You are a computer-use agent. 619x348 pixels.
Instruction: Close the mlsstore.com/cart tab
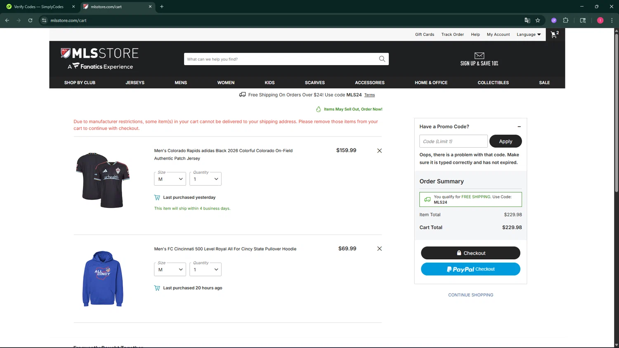pos(150,7)
